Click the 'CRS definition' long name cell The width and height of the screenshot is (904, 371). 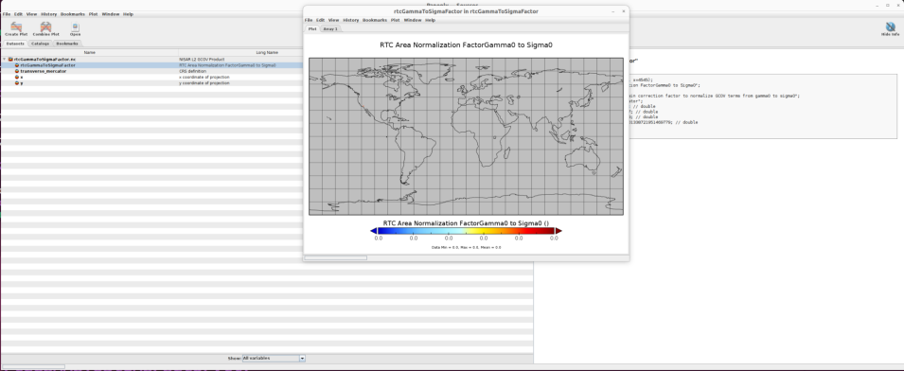pos(192,71)
